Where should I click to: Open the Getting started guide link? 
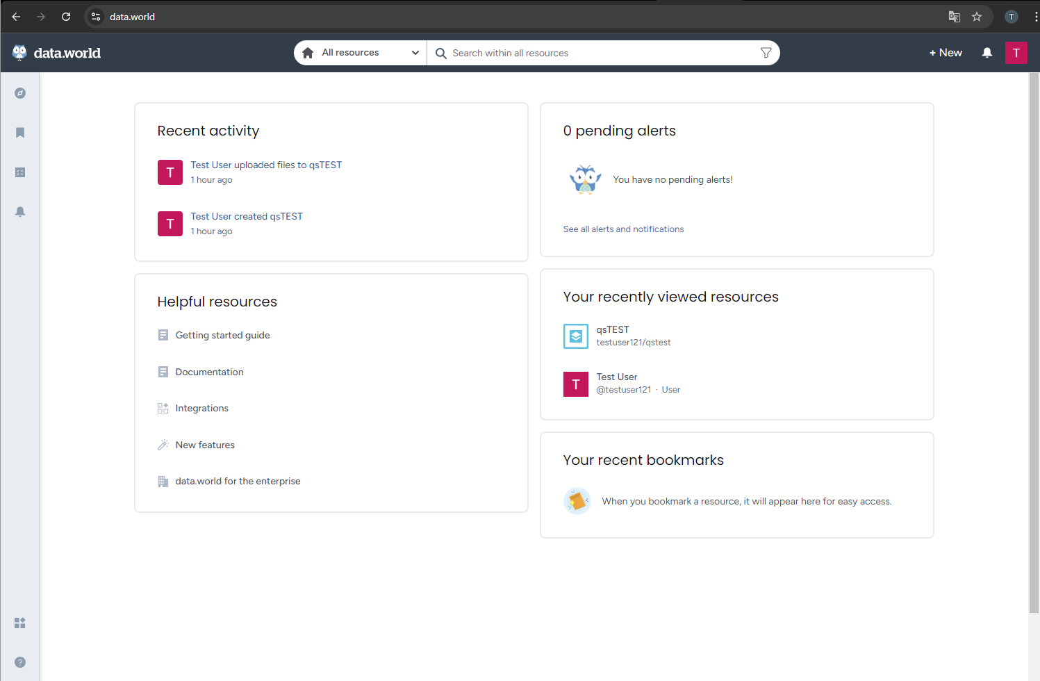tap(222, 335)
